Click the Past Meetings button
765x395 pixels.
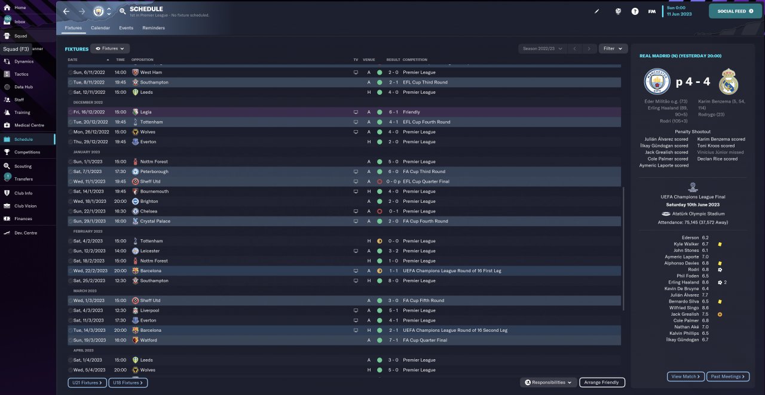tap(727, 377)
